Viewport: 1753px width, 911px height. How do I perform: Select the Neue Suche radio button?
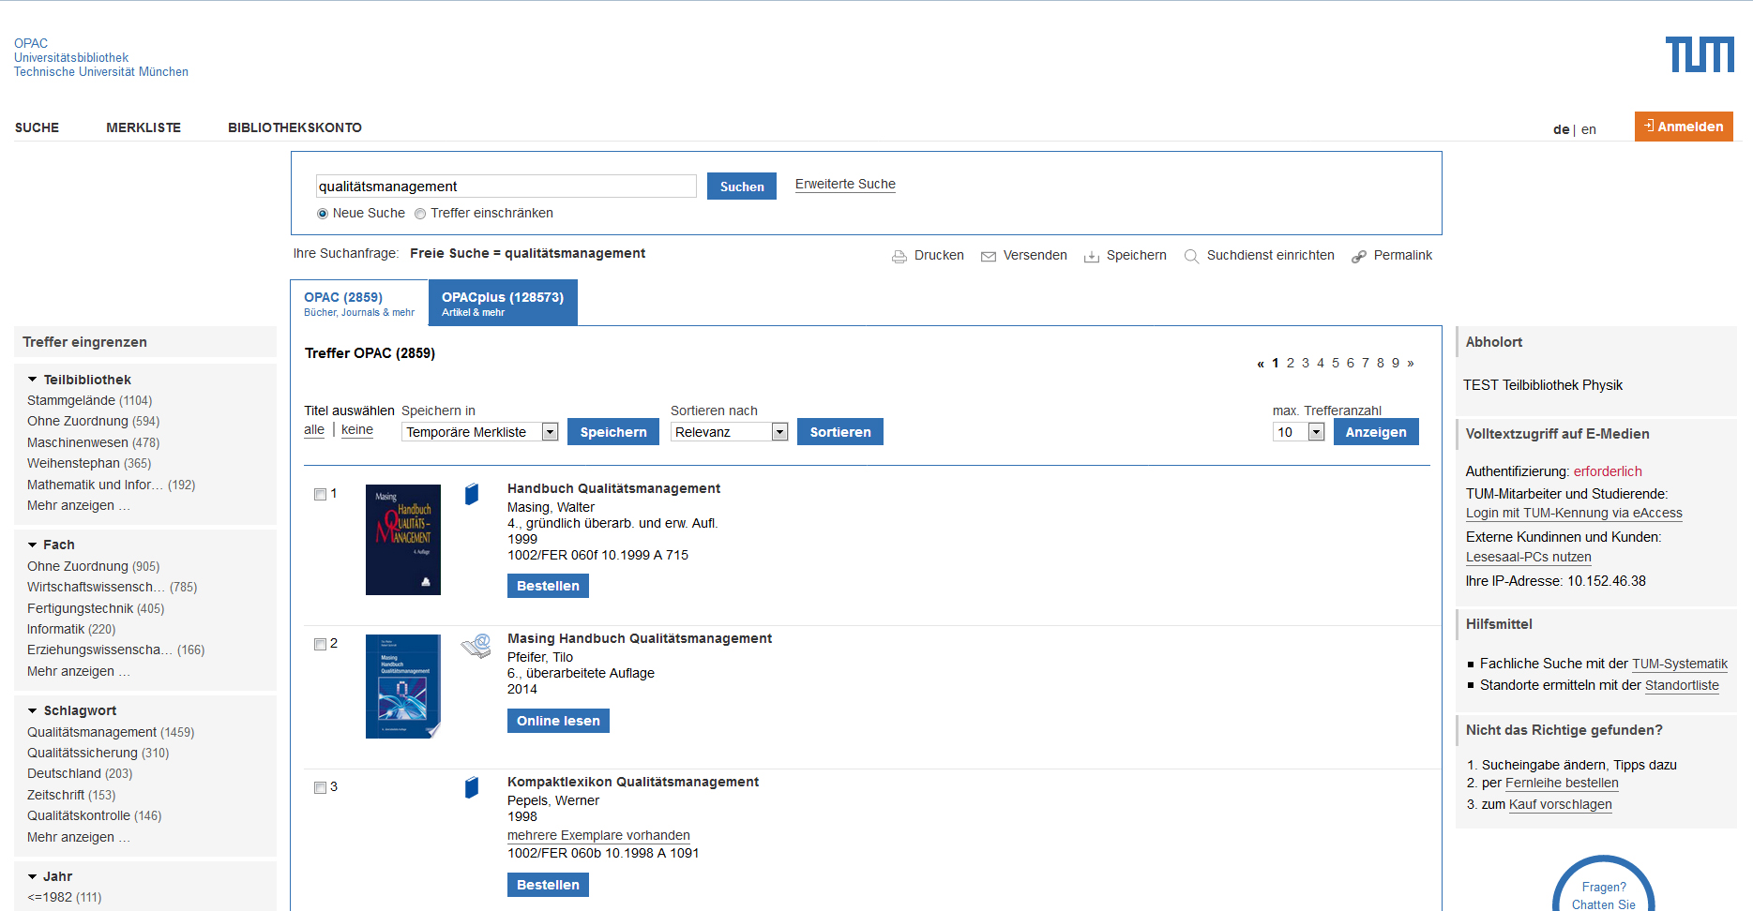point(323,214)
